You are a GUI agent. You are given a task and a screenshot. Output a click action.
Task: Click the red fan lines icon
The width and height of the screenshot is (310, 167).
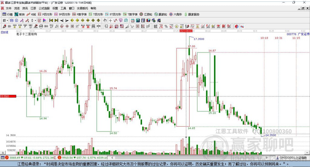[111, 26]
